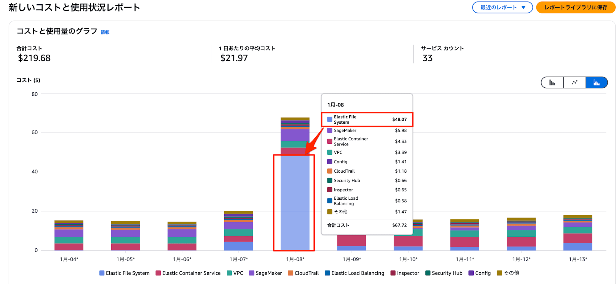
Task: Click Elastic Container Service $4.33 tooltip row
Action: click(367, 142)
